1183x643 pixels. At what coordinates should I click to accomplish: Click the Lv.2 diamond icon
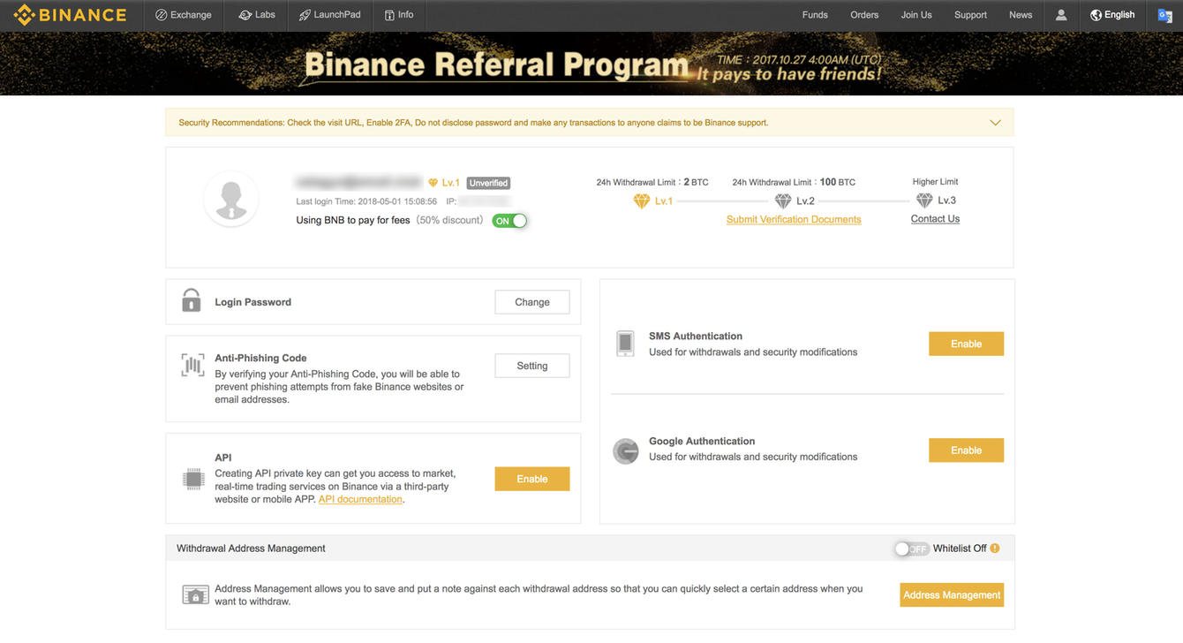(x=783, y=201)
